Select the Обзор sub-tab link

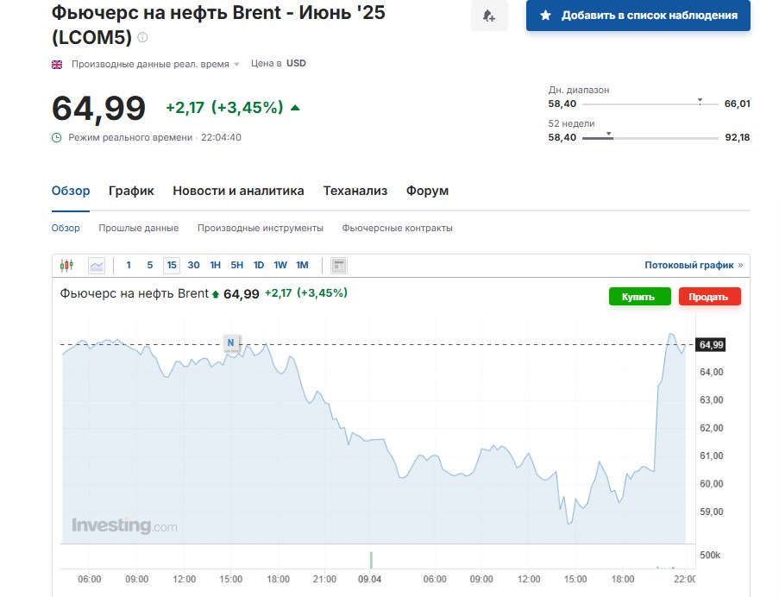click(66, 228)
